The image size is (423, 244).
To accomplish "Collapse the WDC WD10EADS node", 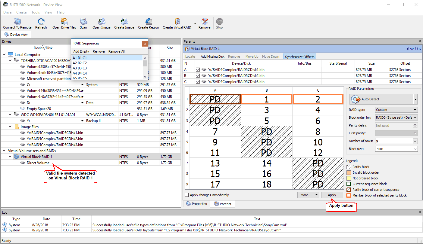I will (x=10, y=115).
